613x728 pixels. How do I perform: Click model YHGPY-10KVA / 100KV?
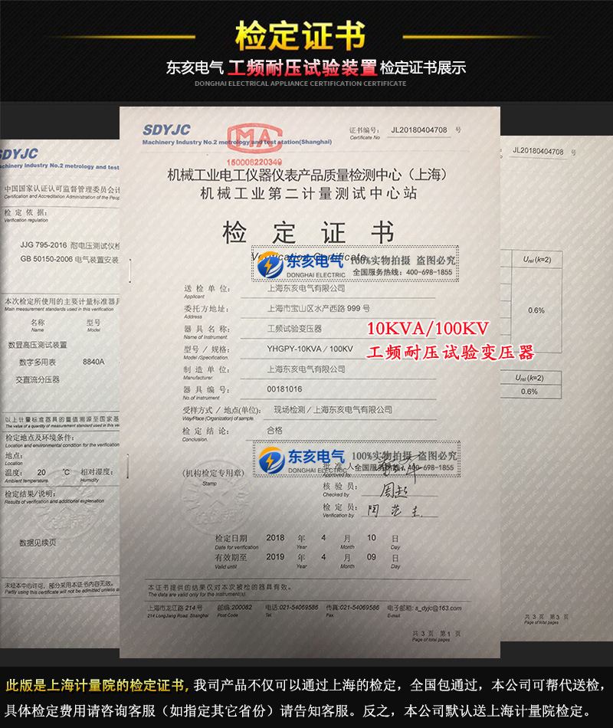(x=310, y=349)
